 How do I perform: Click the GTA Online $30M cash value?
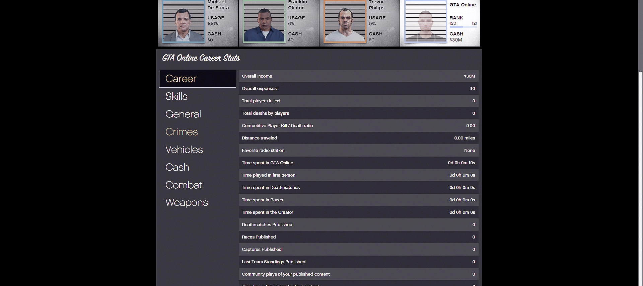point(456,40)
